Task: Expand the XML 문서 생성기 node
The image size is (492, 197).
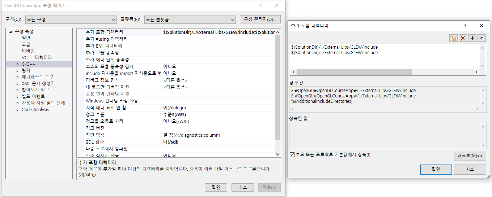Action: pos(17,84)
